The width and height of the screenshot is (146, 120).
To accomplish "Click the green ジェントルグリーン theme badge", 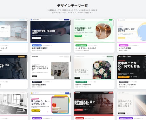I will point(81,45).
